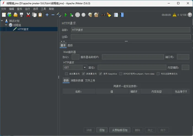Save the test plan with floppy icon
Viewport: 193px width, 136px height.
click(x=22, y=15)
